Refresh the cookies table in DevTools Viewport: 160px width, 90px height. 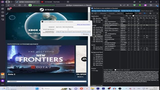coord(105,16)
